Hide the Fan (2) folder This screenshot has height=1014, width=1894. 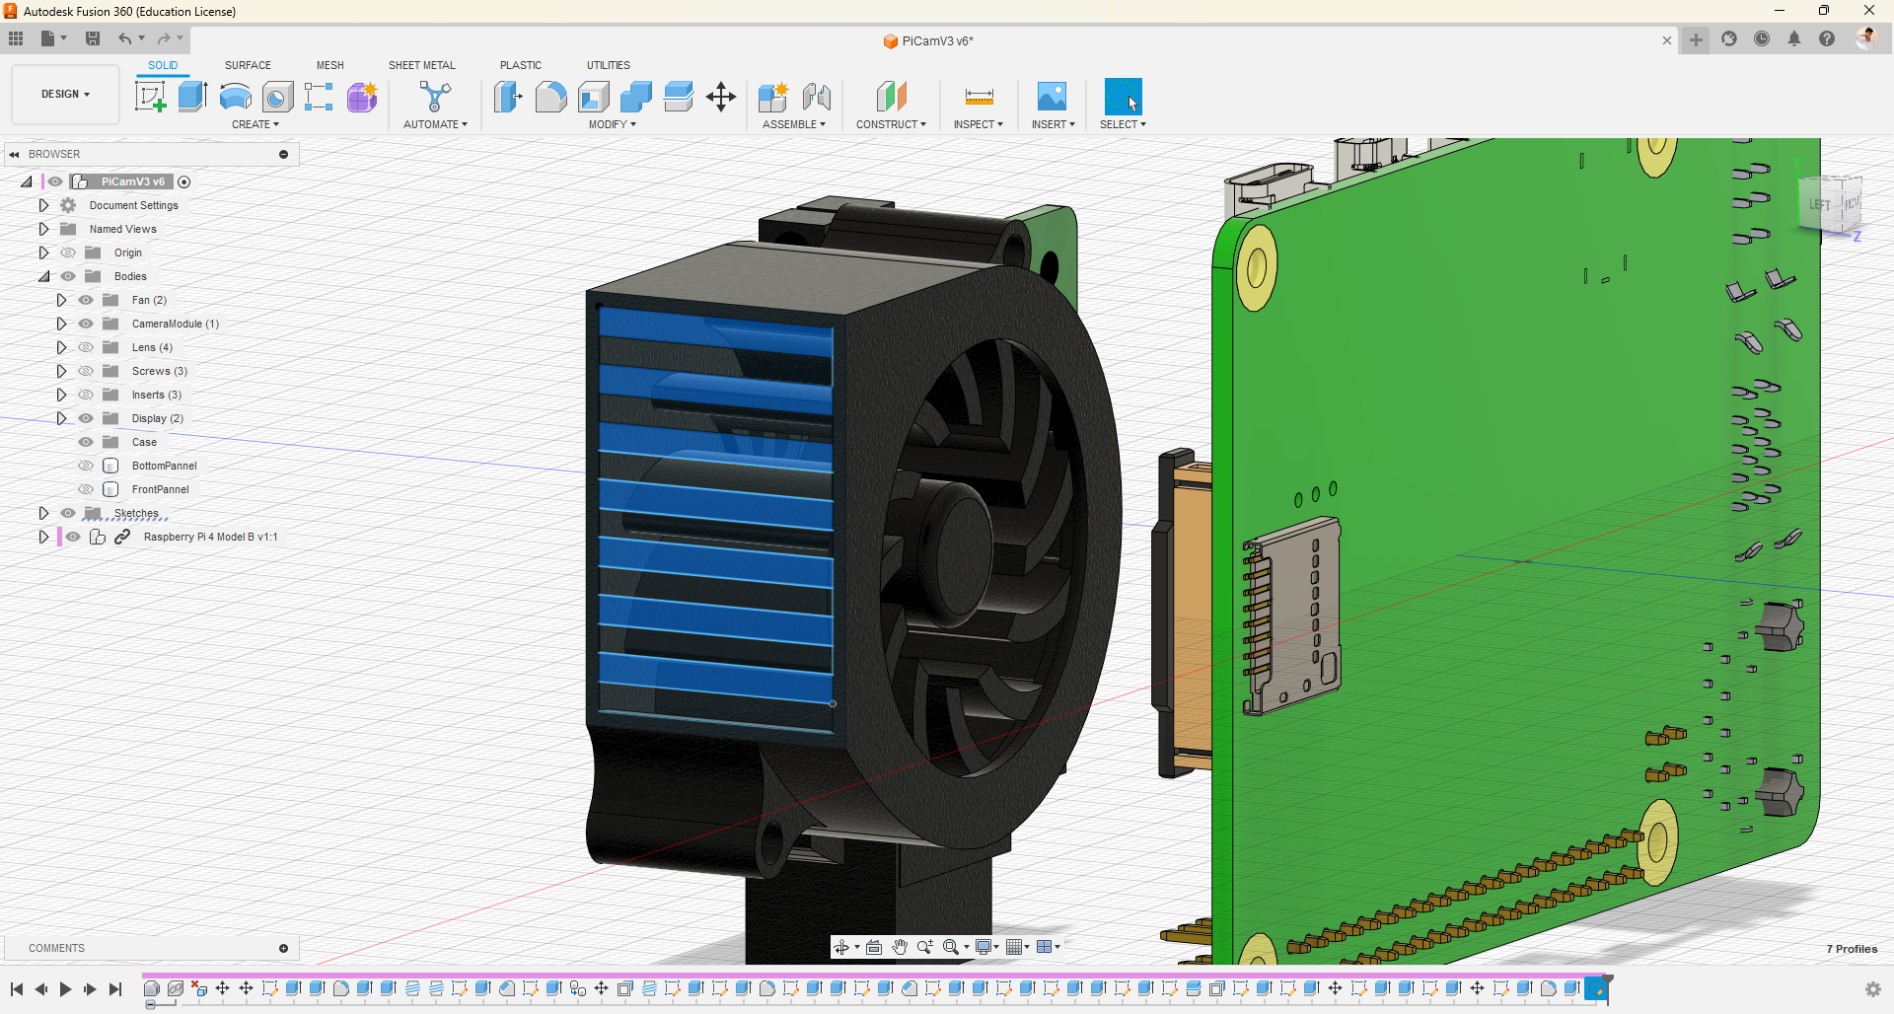[86, 300]
